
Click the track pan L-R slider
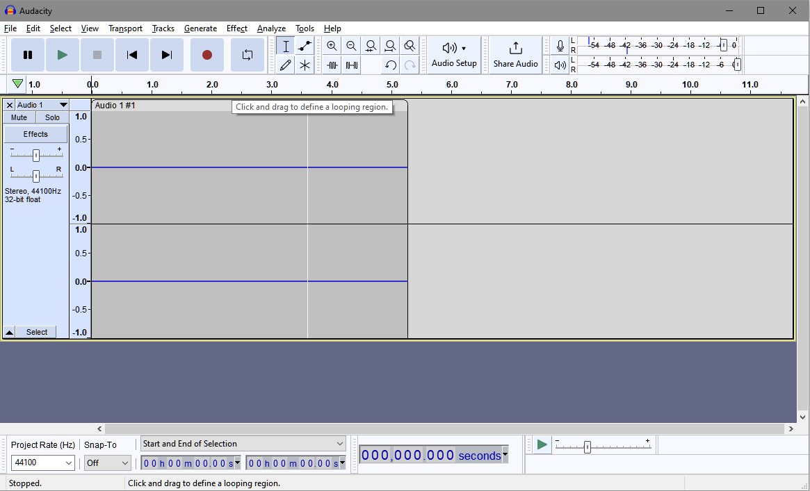[35, 176]
